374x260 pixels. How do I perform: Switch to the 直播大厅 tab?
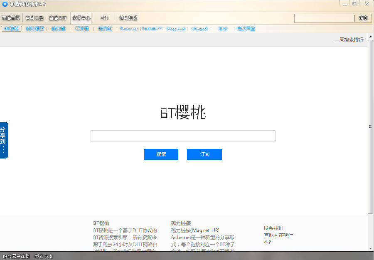tap(58, 18)
